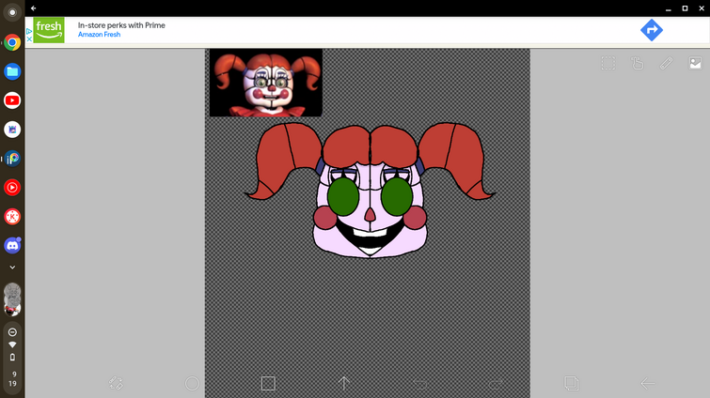Open the material image icon

[695, 63]
